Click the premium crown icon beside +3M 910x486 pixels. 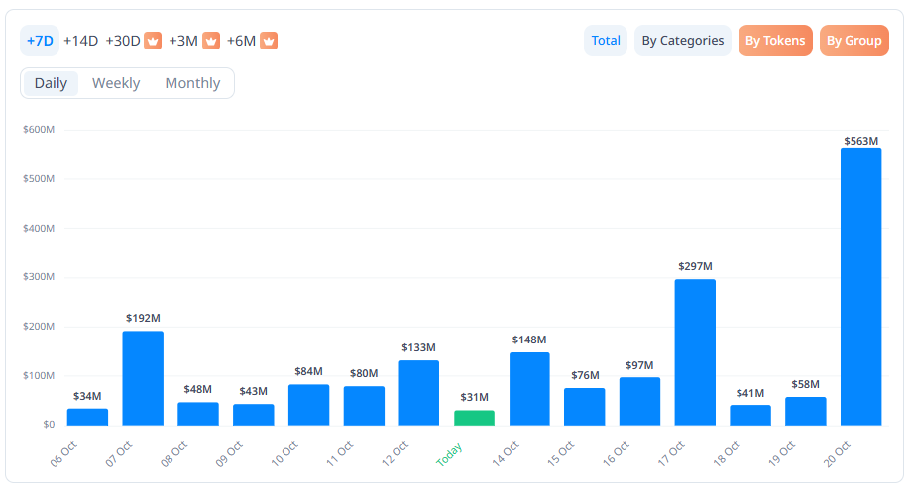(x=211, y=41)
